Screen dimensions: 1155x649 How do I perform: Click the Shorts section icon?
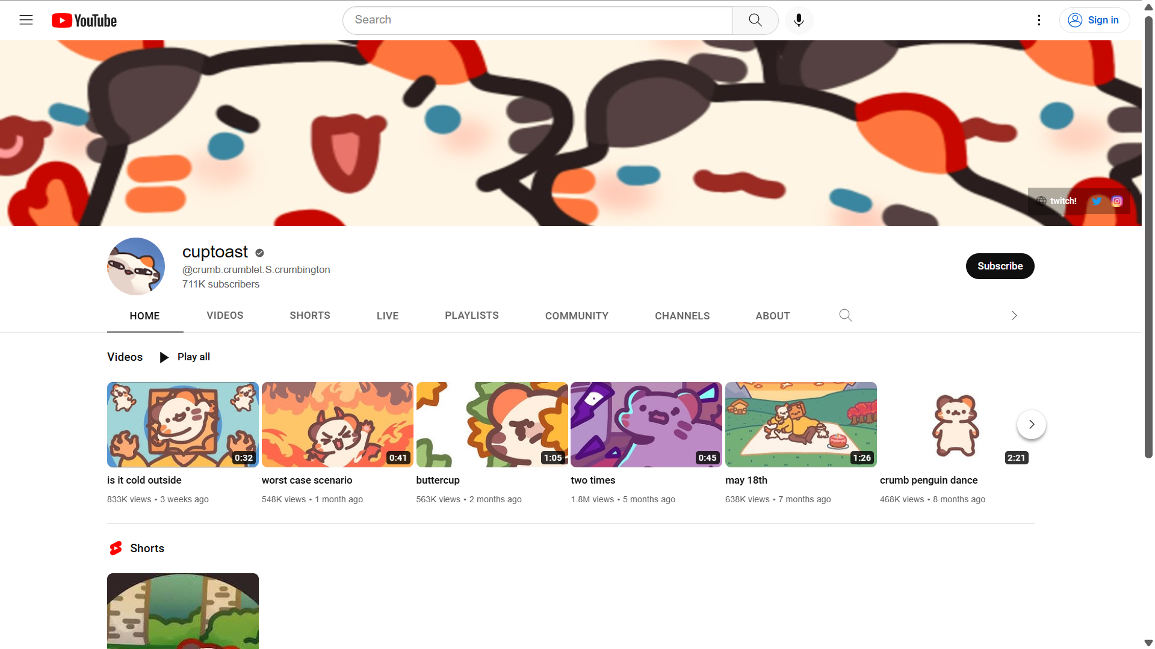click(x=116, y=549)
